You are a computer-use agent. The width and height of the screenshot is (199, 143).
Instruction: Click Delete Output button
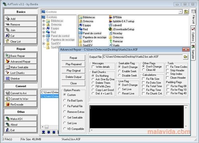73,77
